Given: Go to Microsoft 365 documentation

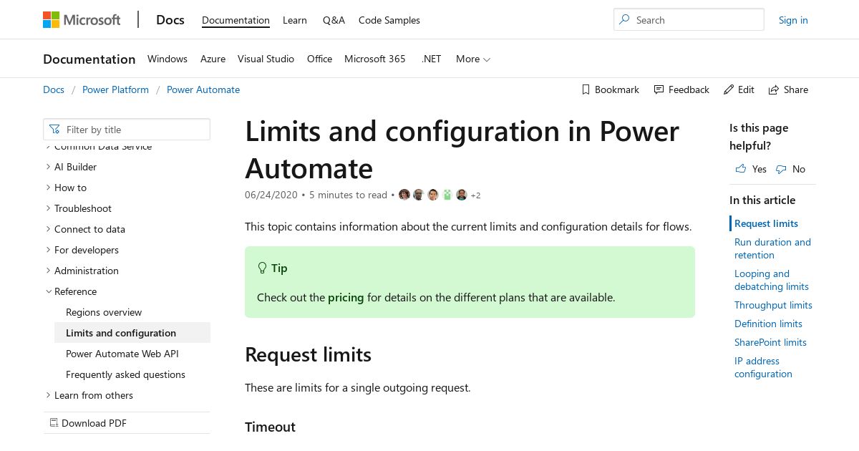Looking at the screenshot, I should (x=375, y=59).
